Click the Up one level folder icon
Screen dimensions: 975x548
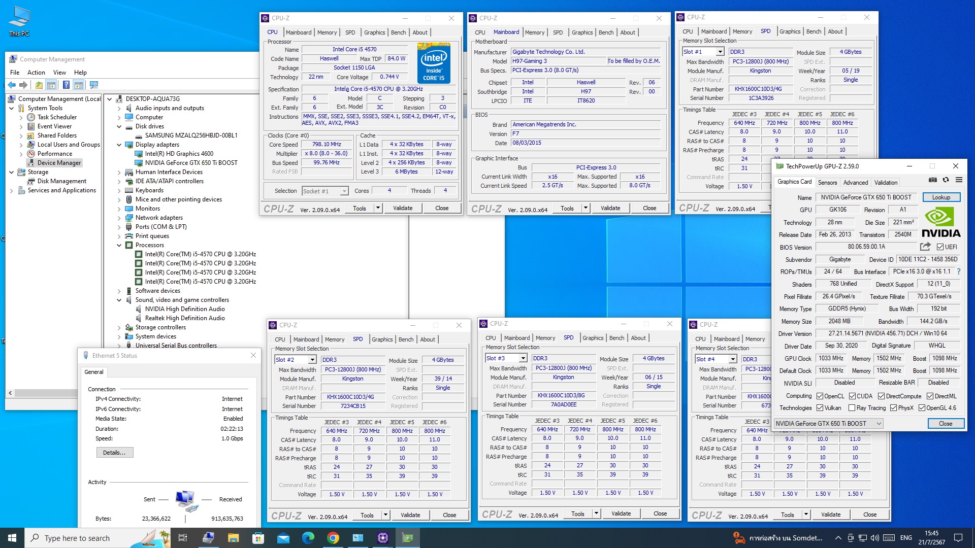pyautogui.click(x=39, y=85)
